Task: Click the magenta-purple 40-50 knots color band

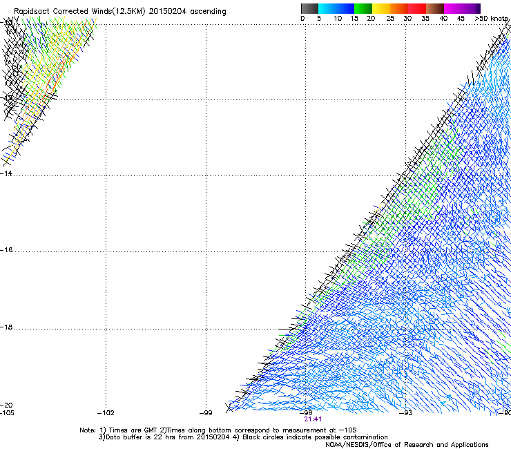Action: coord(462,8)
